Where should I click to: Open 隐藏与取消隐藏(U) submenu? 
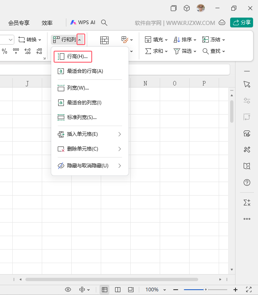[x=90, y=166]
